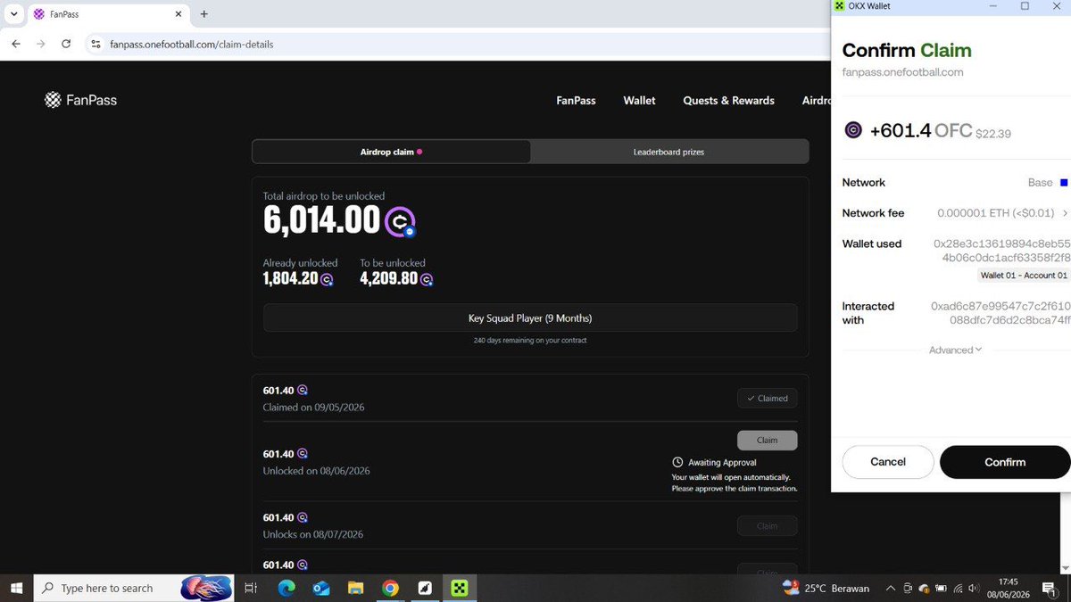Show hidden system tray icons

point(890,588)
